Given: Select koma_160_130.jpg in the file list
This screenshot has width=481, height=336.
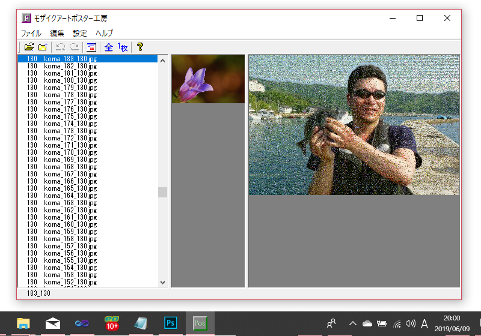Looking at the screenshot, I should 70,224.
